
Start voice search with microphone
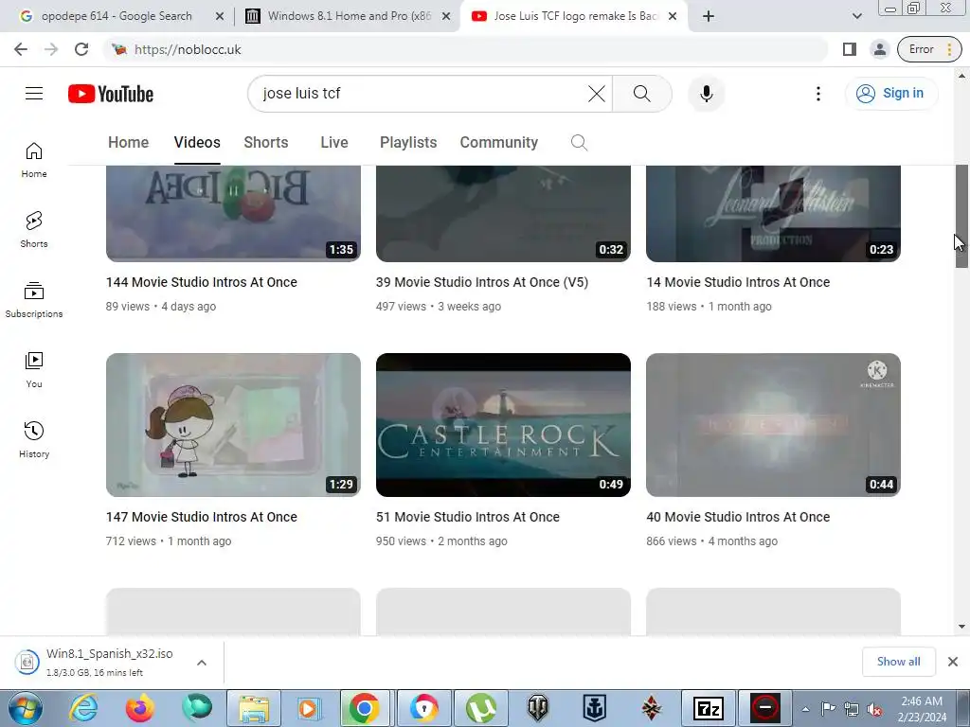tap(707, 94)
